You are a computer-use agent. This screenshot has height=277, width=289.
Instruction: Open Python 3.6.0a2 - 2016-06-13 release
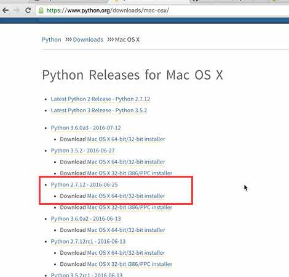(86, 219)
